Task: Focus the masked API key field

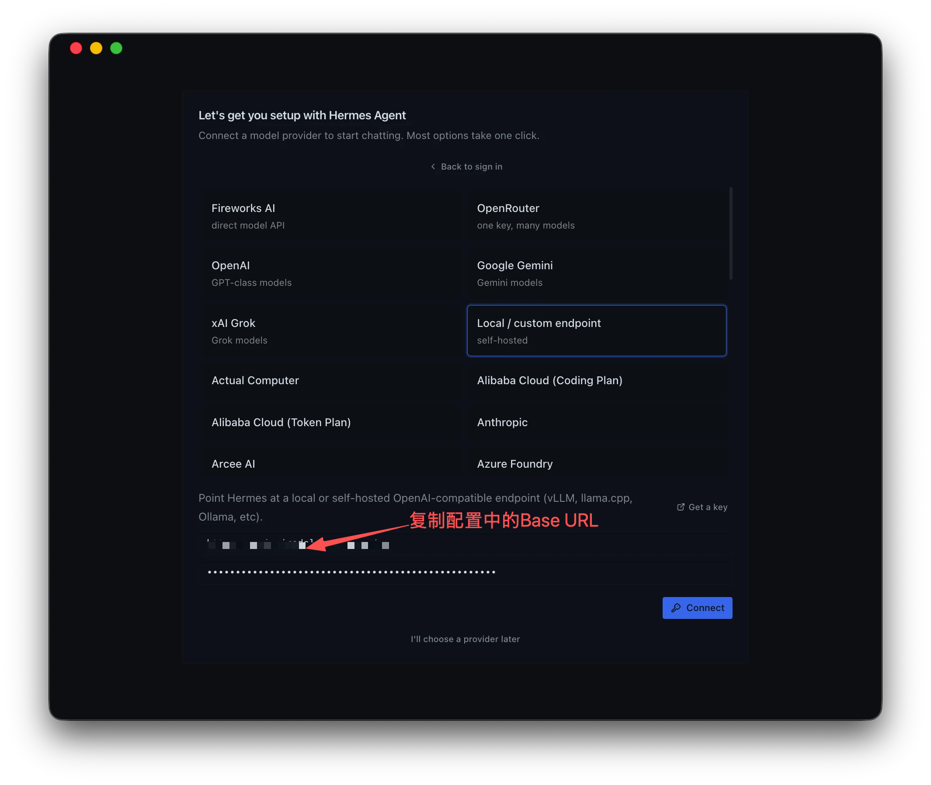Action: (465, 573)
